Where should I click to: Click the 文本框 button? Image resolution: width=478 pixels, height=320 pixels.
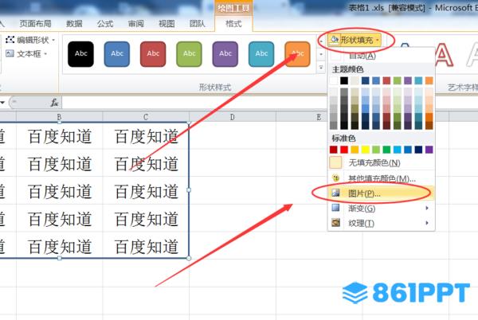click(26, 54)
